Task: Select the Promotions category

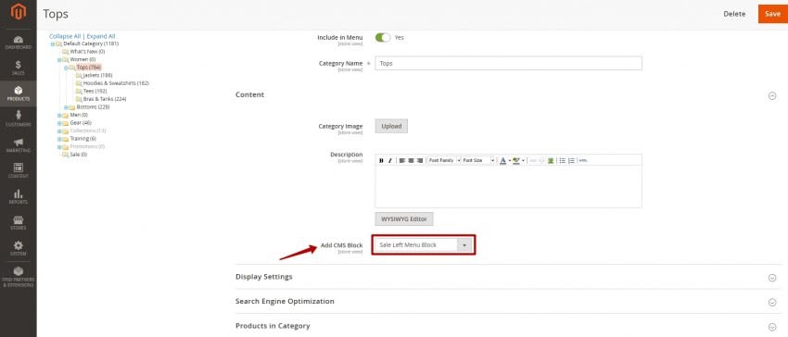Action: (x=87, y=146)
